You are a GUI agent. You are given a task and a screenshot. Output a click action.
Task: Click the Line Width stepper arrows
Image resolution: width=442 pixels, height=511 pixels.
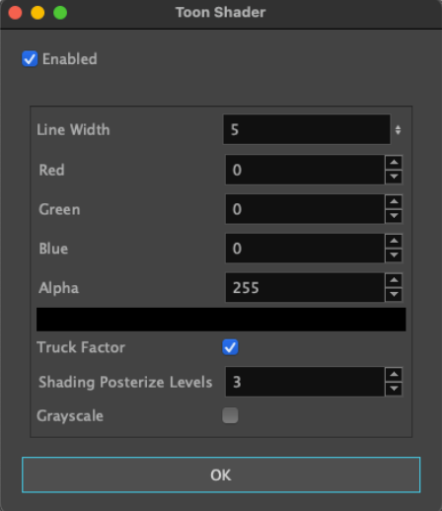398,129
